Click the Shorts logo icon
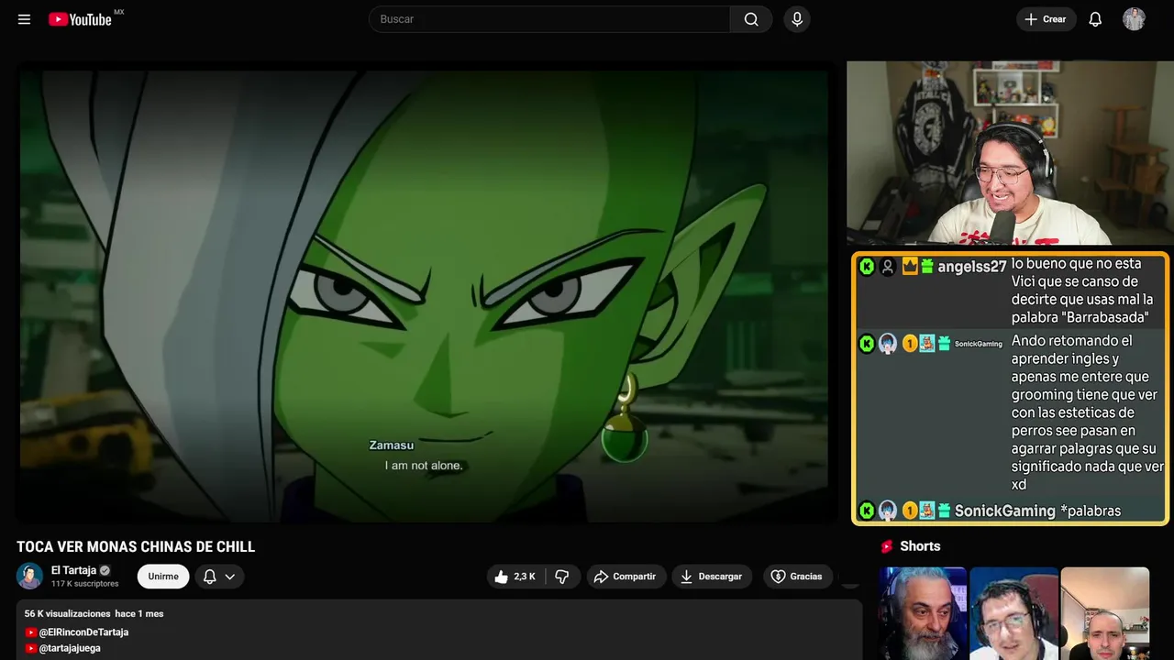 (x=887, y=546)
